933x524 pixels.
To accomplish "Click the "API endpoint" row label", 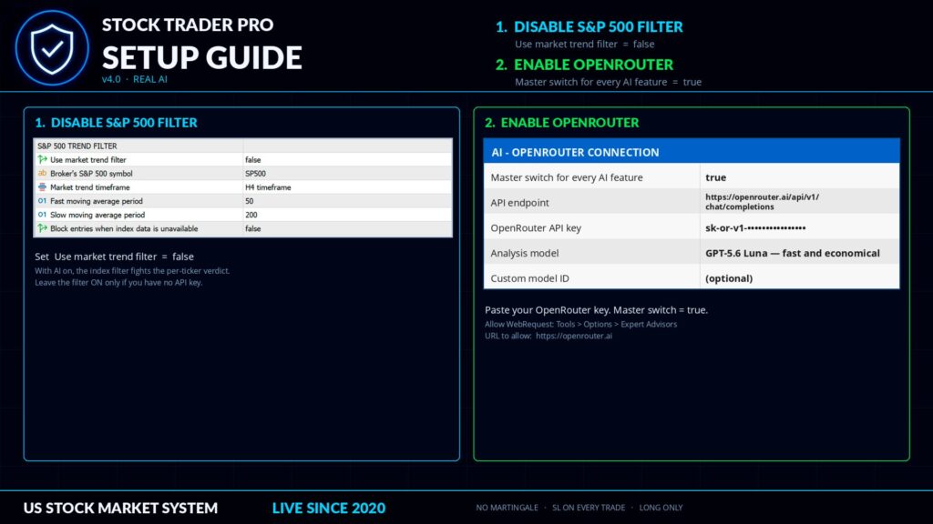I will pyautogui.click(x=519, y=203).
